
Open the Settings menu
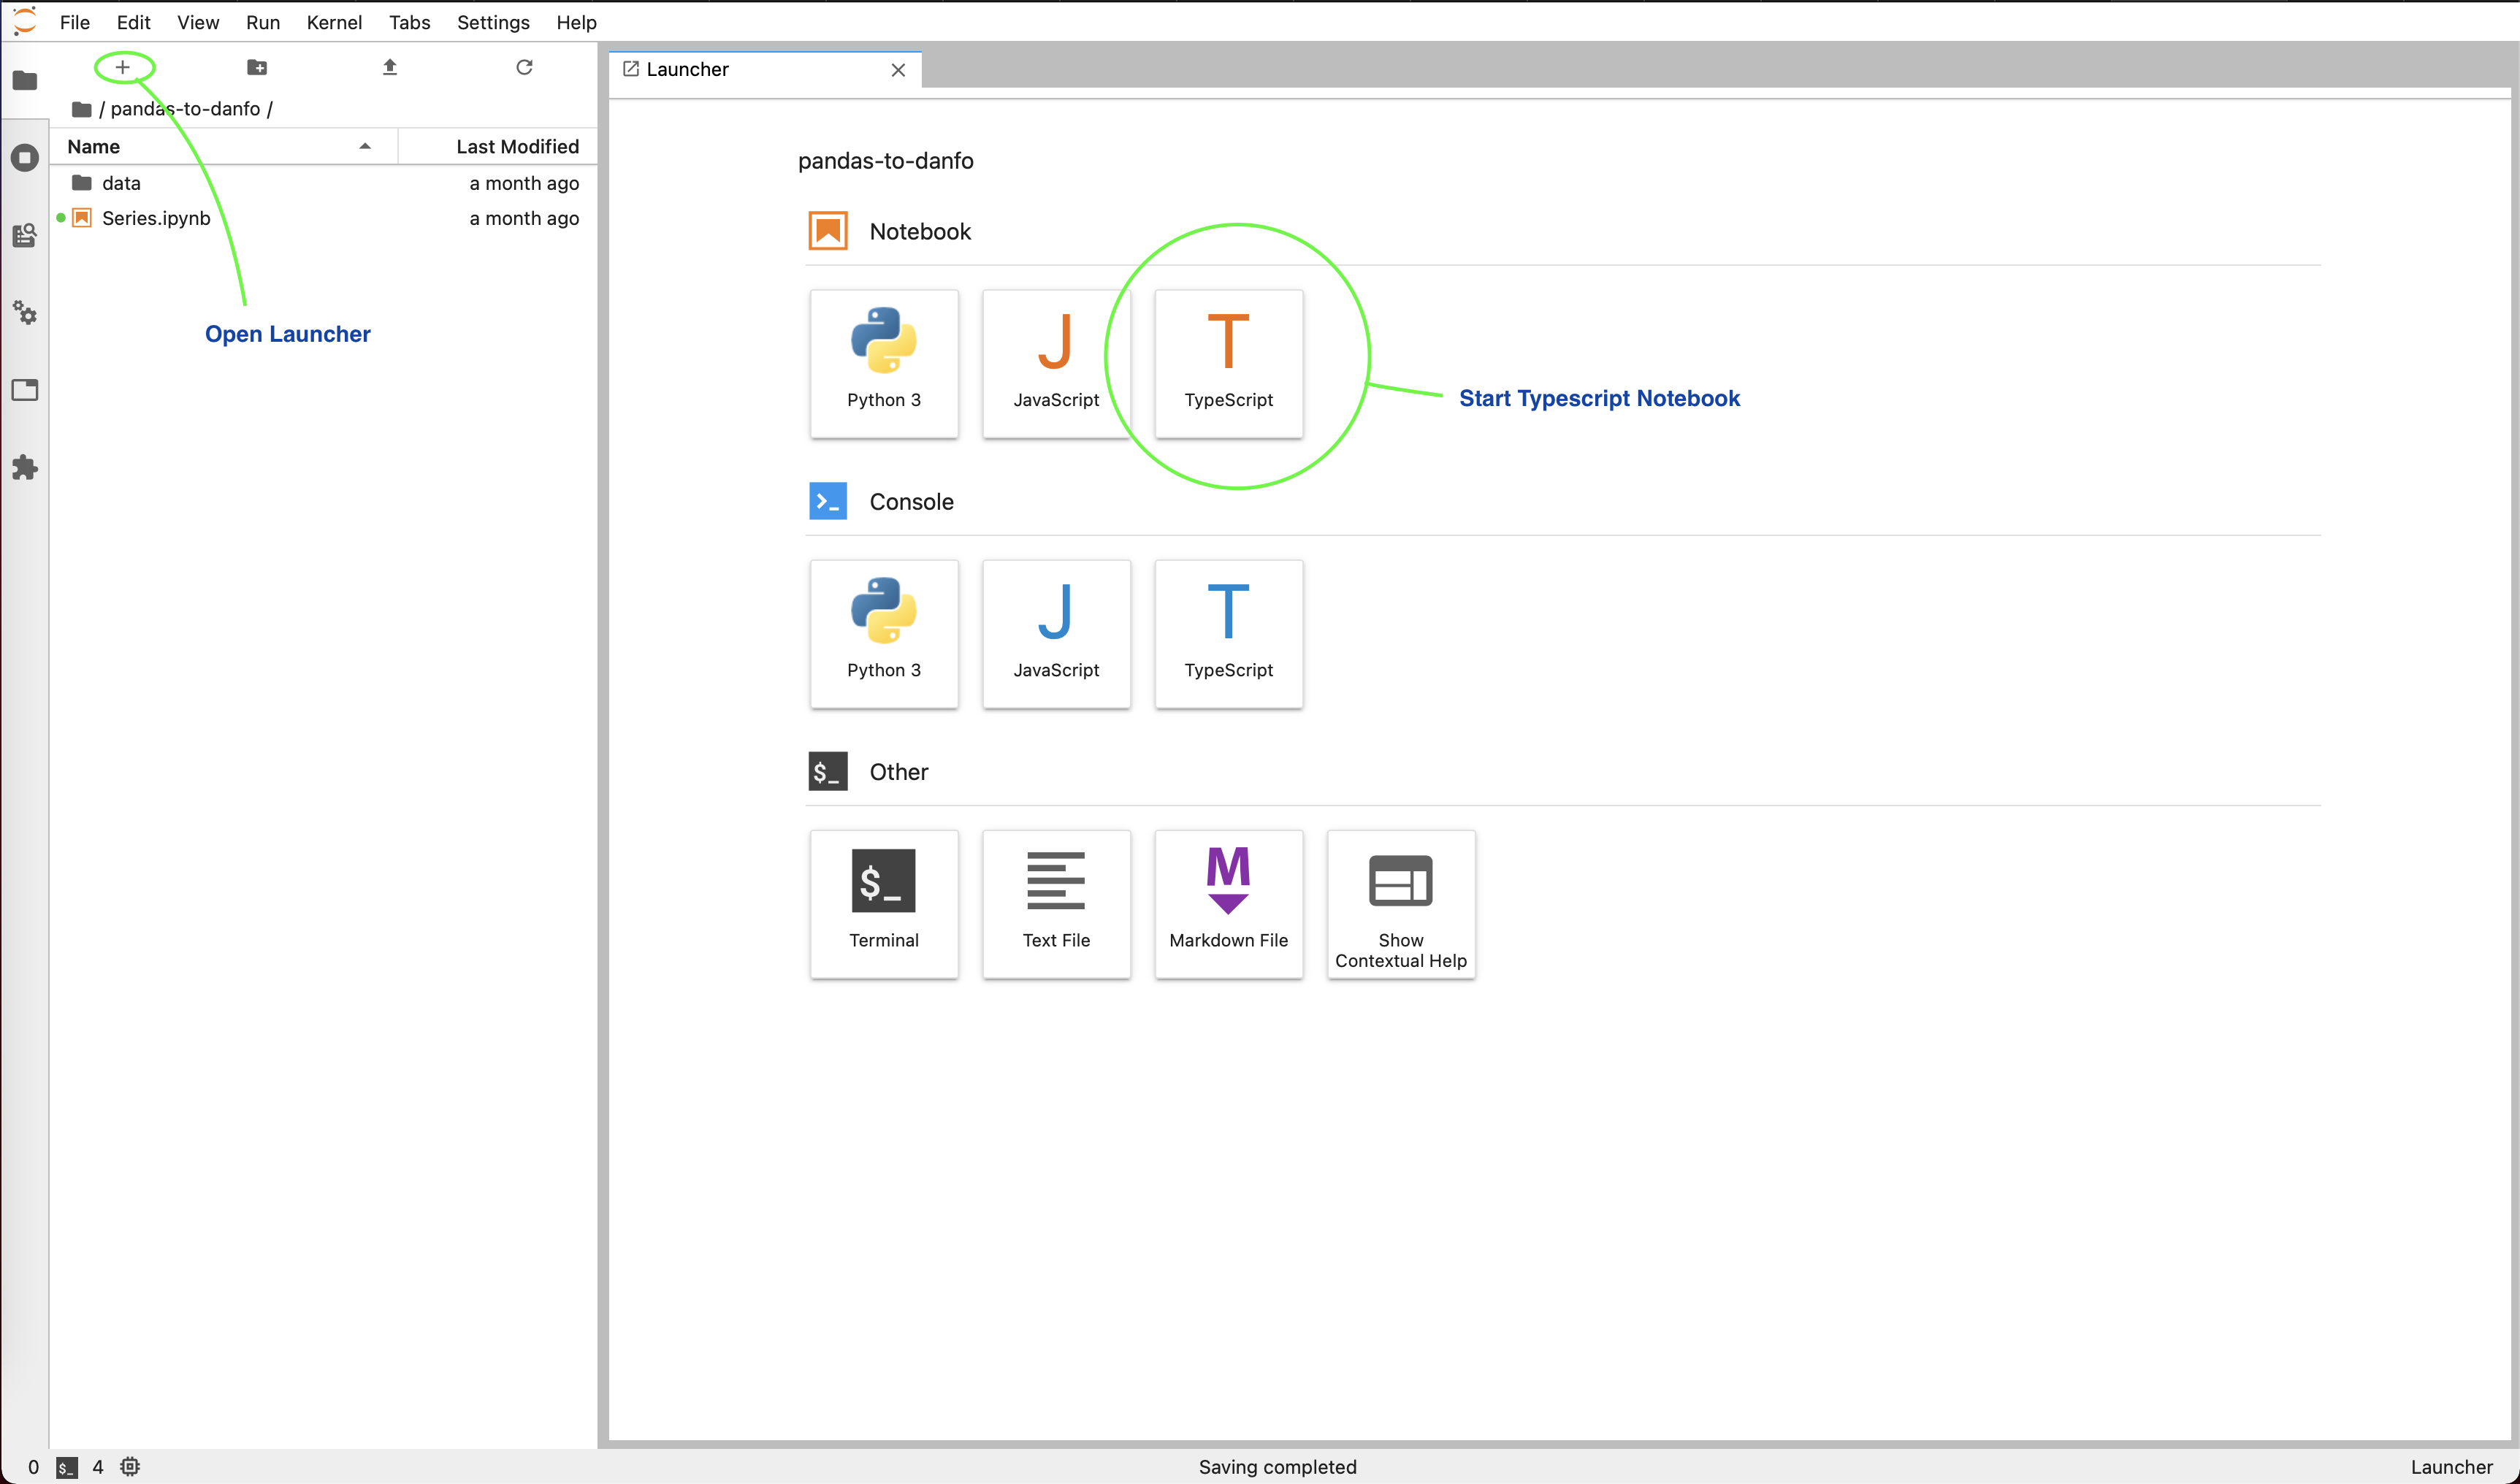click(x=492, y=22)
